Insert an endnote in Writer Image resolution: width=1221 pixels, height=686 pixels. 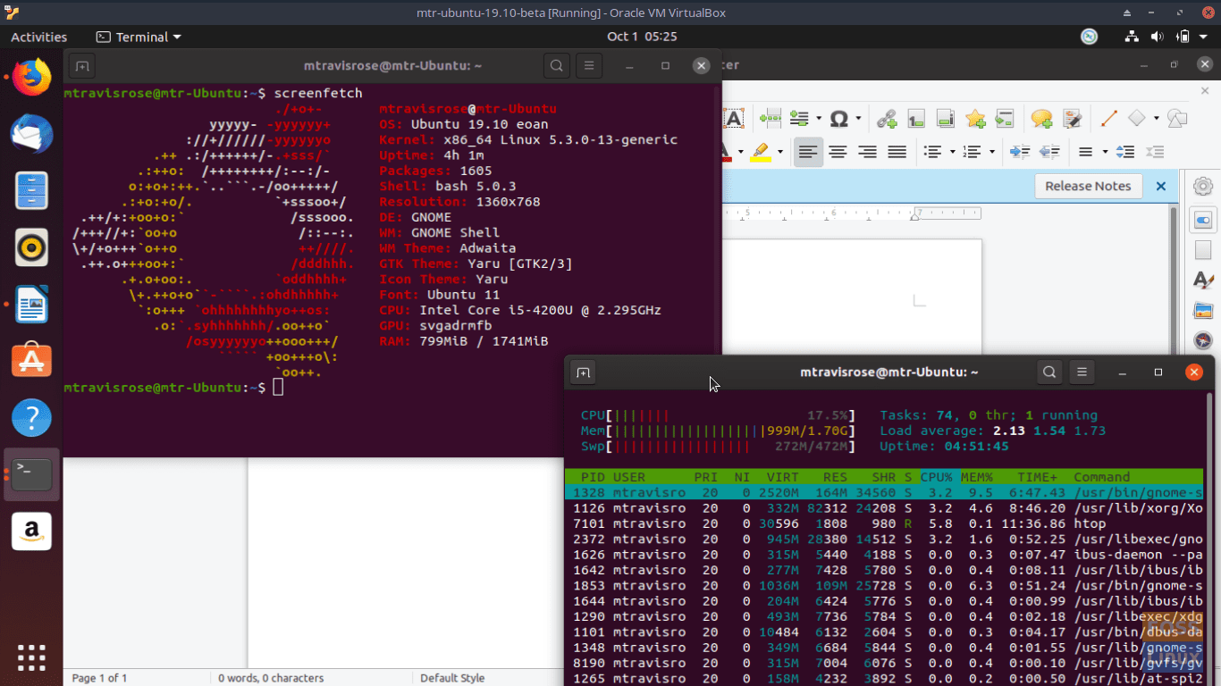[x=946, y=118]
